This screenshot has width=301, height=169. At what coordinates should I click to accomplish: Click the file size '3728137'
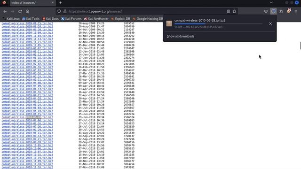coord(129,136)
